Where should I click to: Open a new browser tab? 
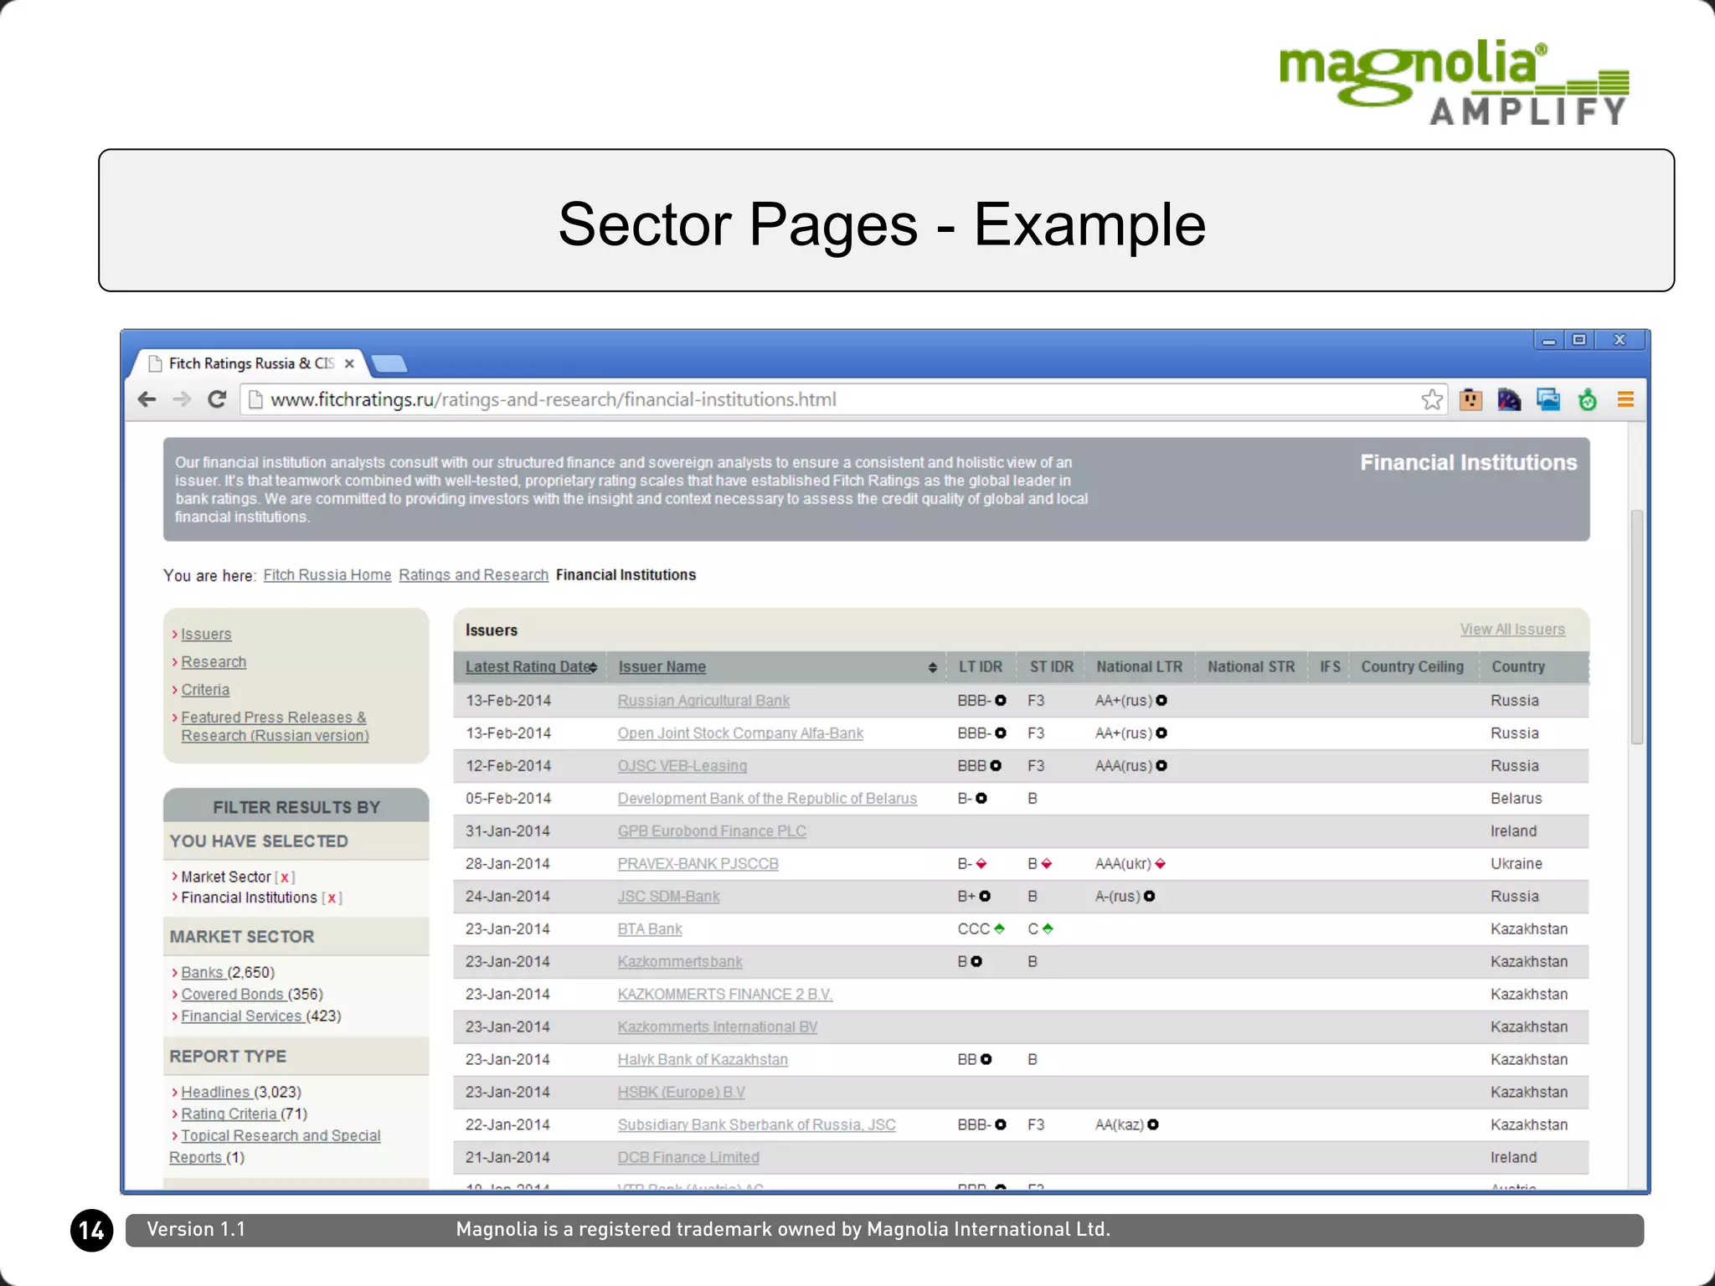click(x=389, y=363)
